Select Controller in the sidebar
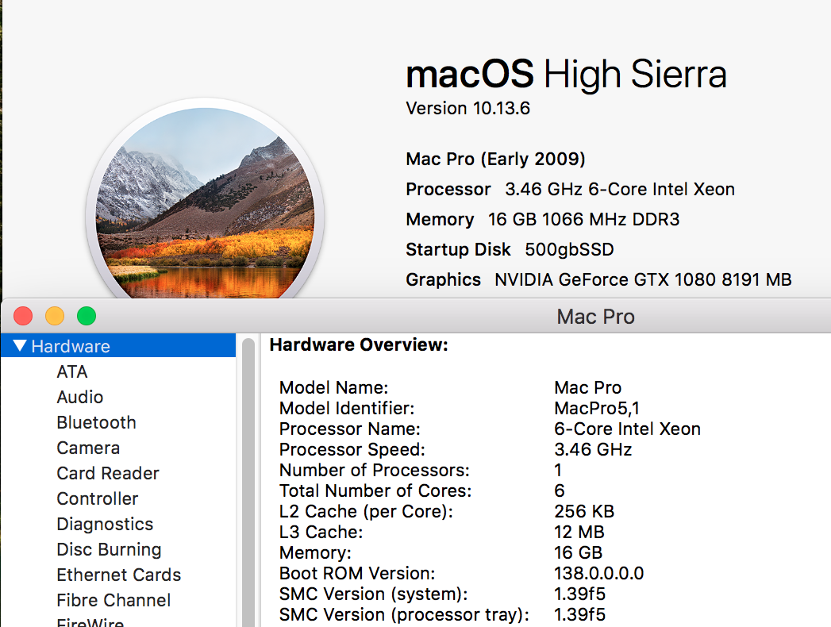 98,498
